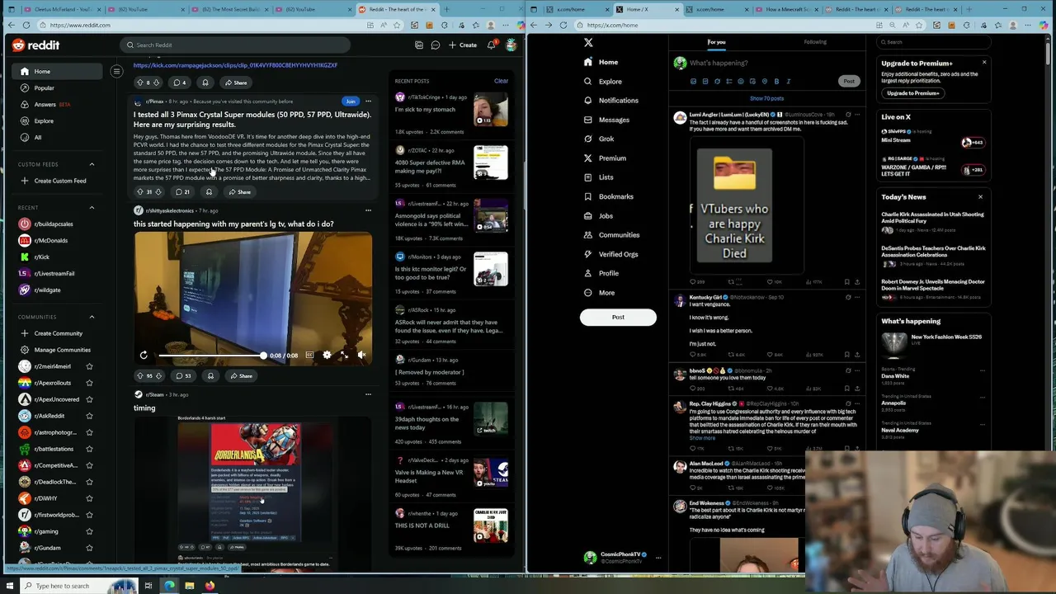Image resolution: width=1056 pixels, height=594 pixels.
Task: Open the more menu on Lumi Angler tweet
Action: [x=857, y=115]
